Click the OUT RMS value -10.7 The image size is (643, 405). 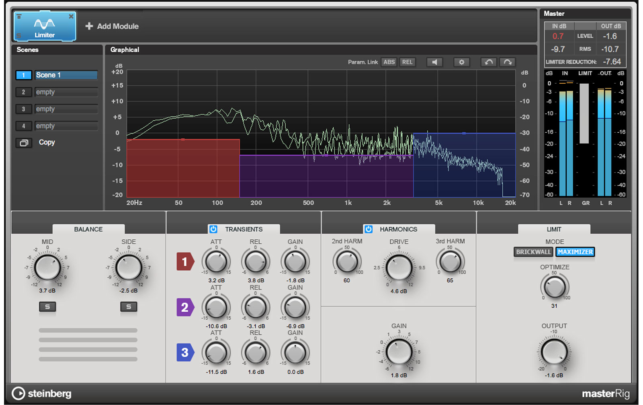(x=610, y=49)
